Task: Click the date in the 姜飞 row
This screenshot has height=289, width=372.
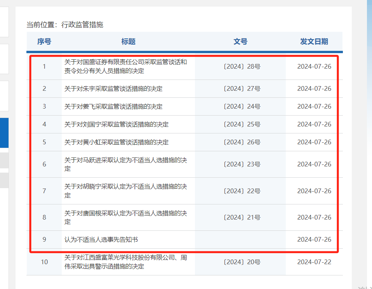Action: pos(314,106)
